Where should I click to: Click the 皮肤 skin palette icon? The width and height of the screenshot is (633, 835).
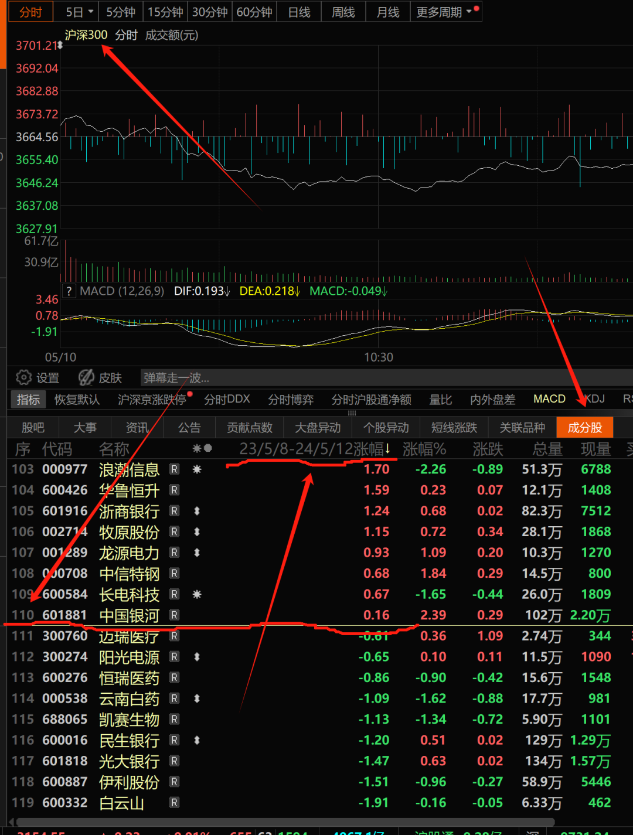[87, 377]
